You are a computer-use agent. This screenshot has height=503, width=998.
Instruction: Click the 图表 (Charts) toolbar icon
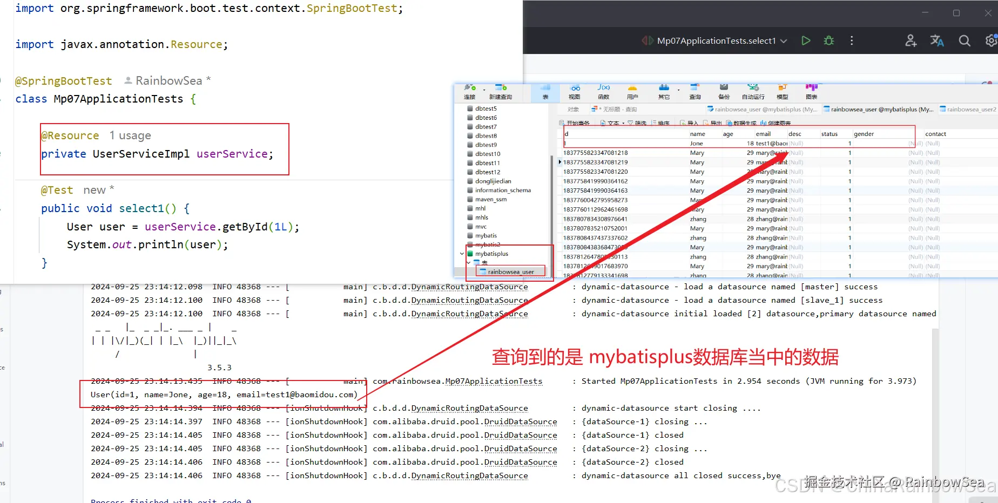pos(812,92)
